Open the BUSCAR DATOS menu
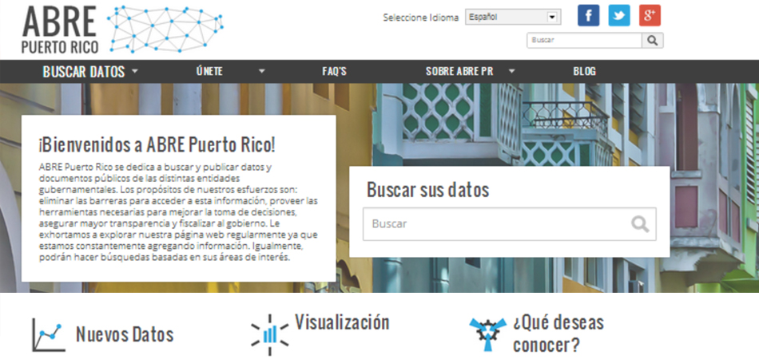This screenshot has height=359, width=759. tap(84, 72)
